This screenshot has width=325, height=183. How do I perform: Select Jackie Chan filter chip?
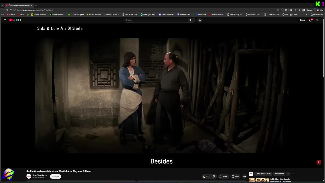279,174
